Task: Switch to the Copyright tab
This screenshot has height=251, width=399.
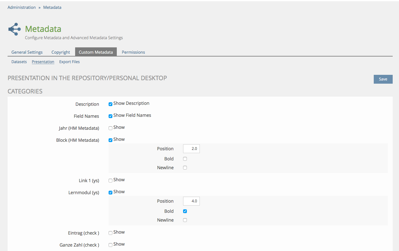Action: coord(61,52)
